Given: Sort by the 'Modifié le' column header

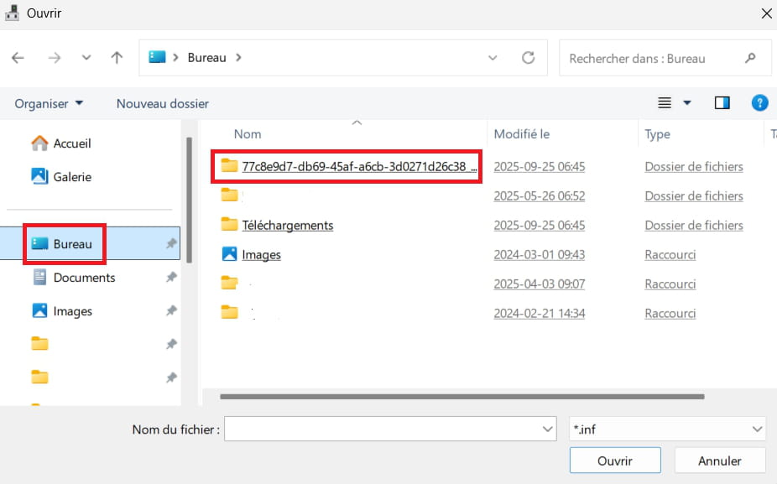Looking at the screenshot, I should pos(521,133).
